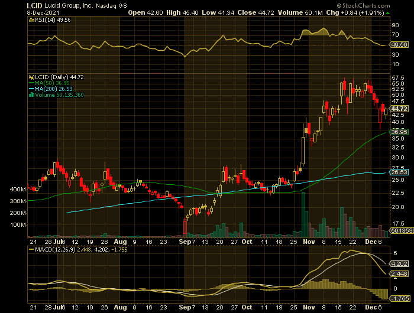Click the StockCharts.com watermark link text

[364, 5]
